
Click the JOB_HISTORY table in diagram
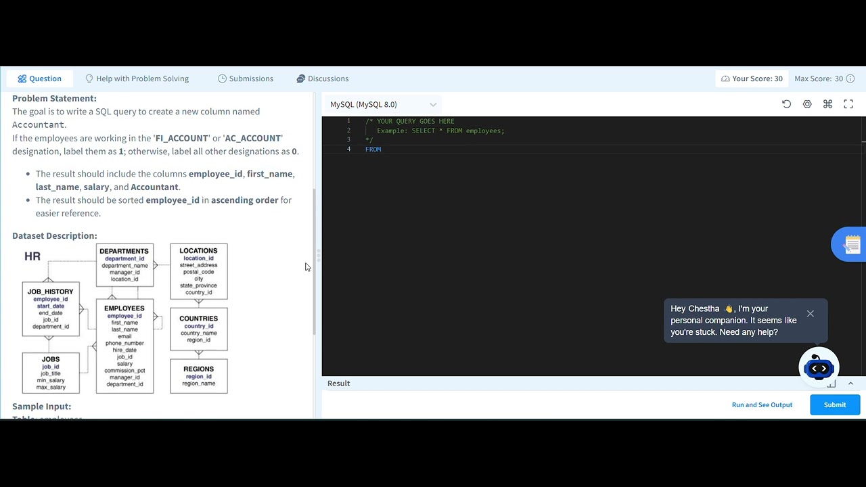51,309
